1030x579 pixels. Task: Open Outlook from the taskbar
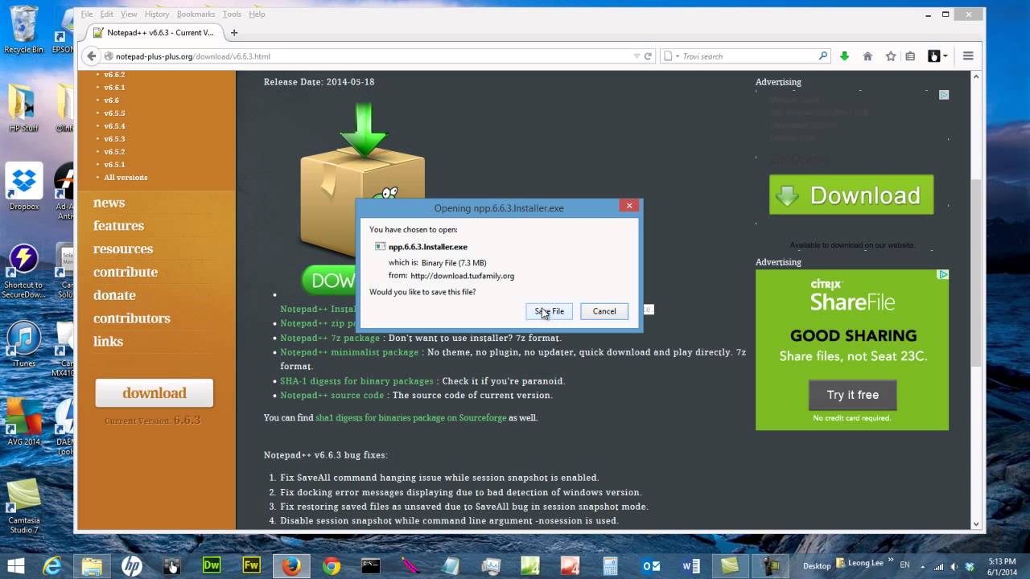point(650,566)
